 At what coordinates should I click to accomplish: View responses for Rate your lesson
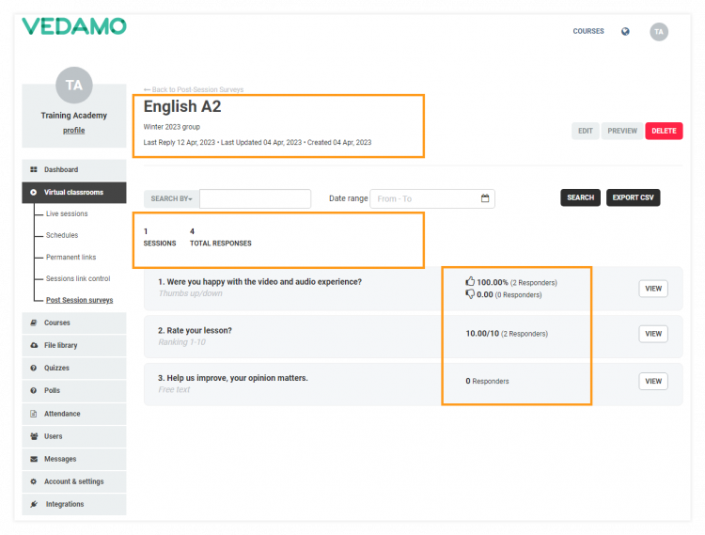click(653, 334)
